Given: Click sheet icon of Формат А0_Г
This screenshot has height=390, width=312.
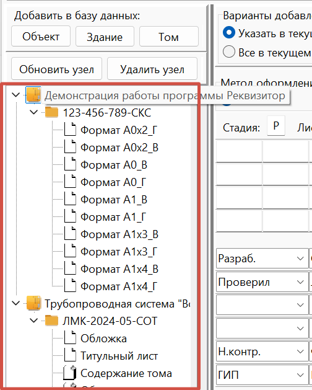Looking at the screenshot, I should click(x=70, y=182).
